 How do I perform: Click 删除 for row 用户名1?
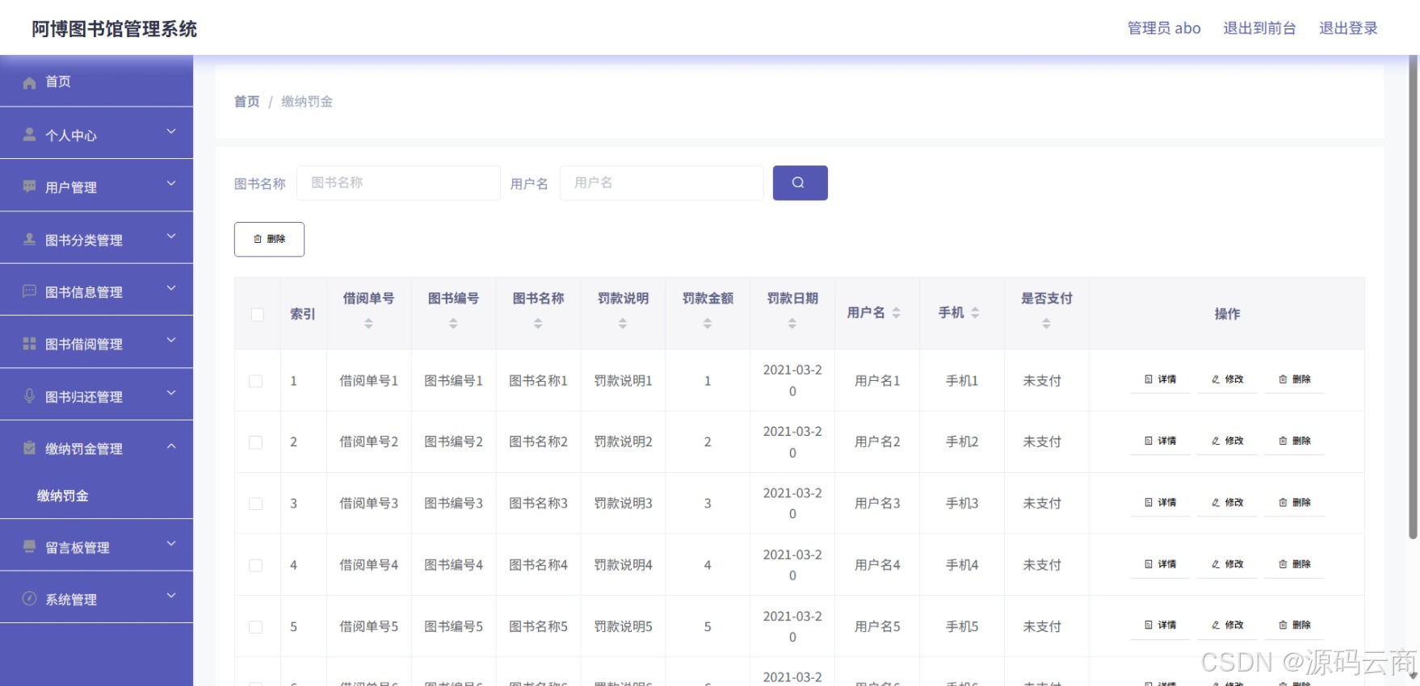click(x=1294, y=379)
